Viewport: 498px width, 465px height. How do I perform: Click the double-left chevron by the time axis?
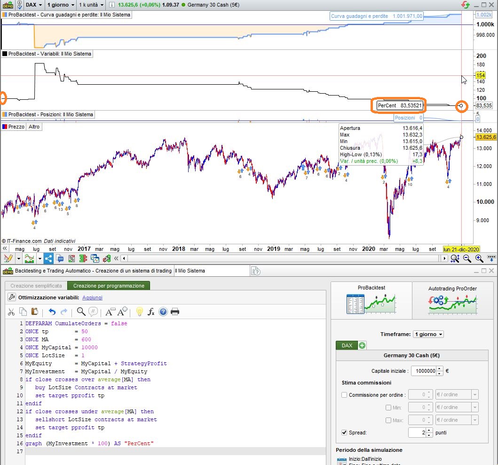5,248
